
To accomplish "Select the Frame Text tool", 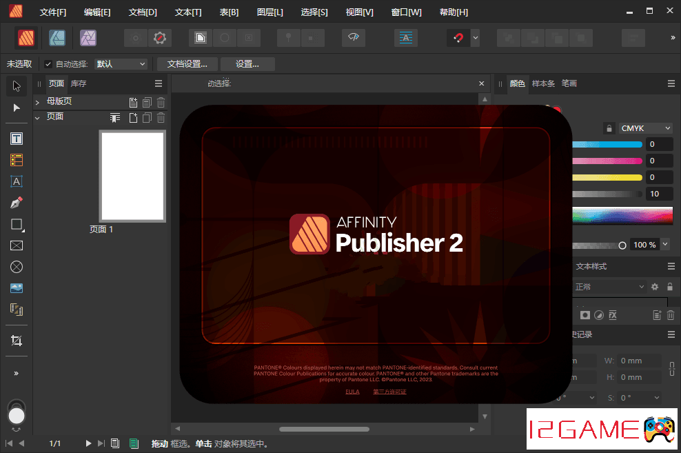I will click(x=17, y=139).
